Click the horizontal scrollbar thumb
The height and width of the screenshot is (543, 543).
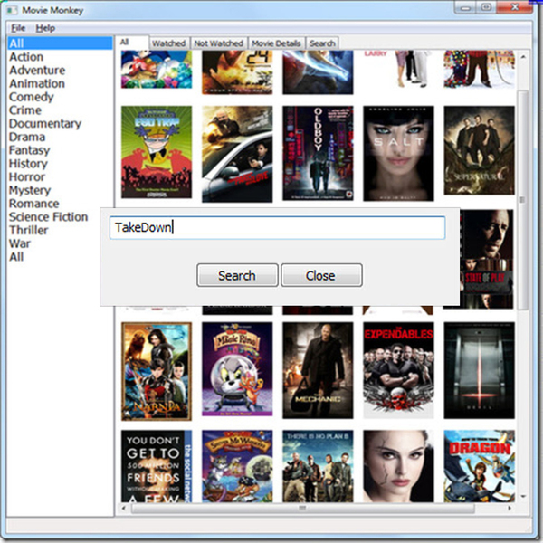tap(302, 509)
